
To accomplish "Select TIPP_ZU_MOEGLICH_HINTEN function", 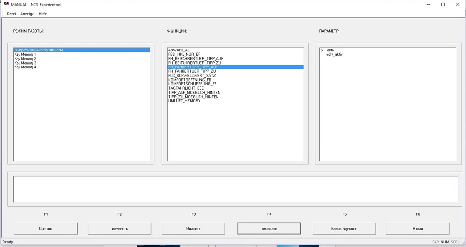I will pos(236,97).
